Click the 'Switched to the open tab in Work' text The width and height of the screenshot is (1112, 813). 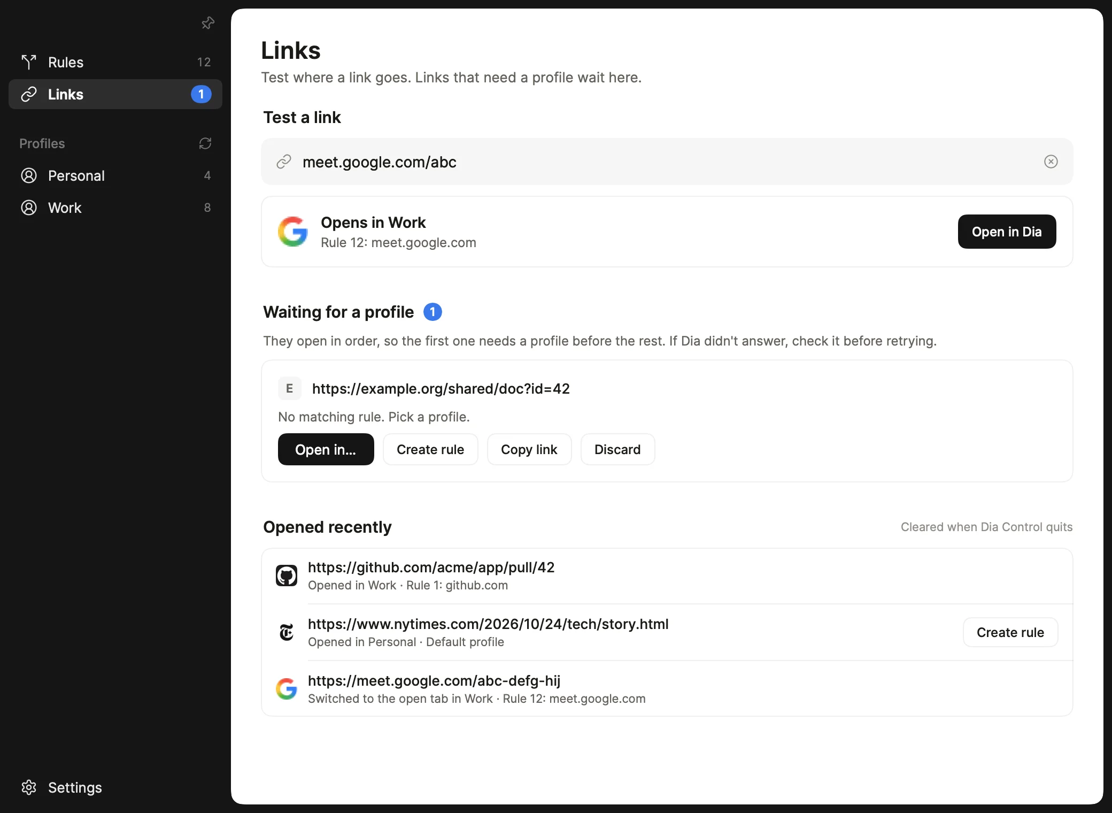[400, 699]
